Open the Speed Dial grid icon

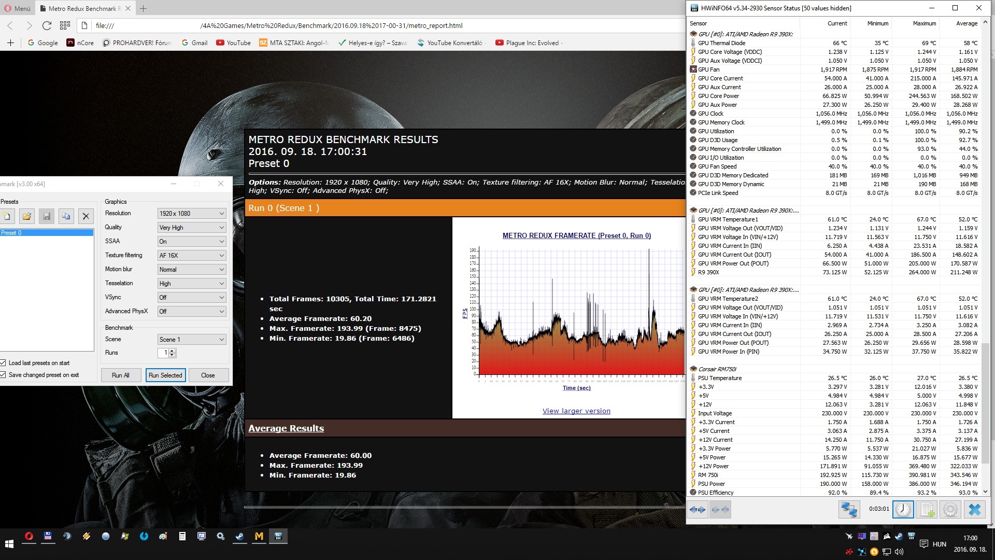click(65, 25)
